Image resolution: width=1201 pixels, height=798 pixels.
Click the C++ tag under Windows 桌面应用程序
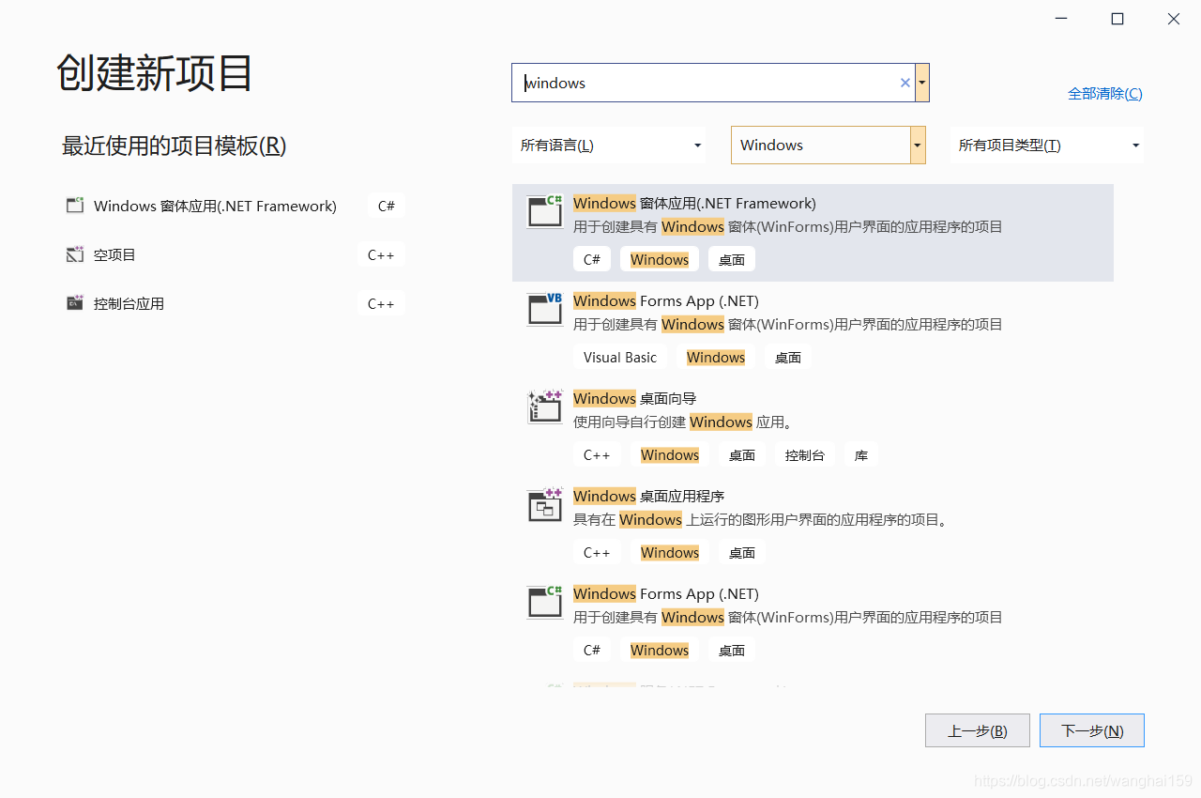[x=597, y=553]
